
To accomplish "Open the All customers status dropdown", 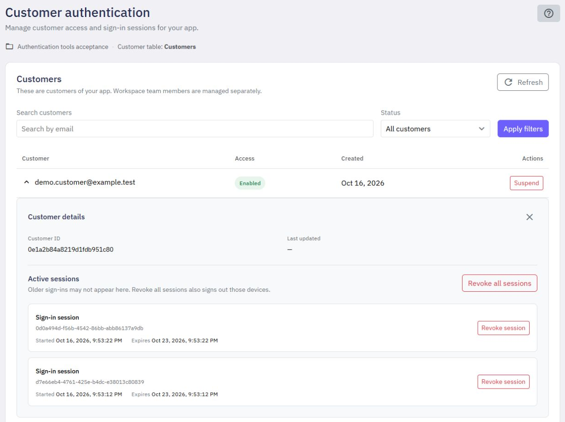I will 435,129.
